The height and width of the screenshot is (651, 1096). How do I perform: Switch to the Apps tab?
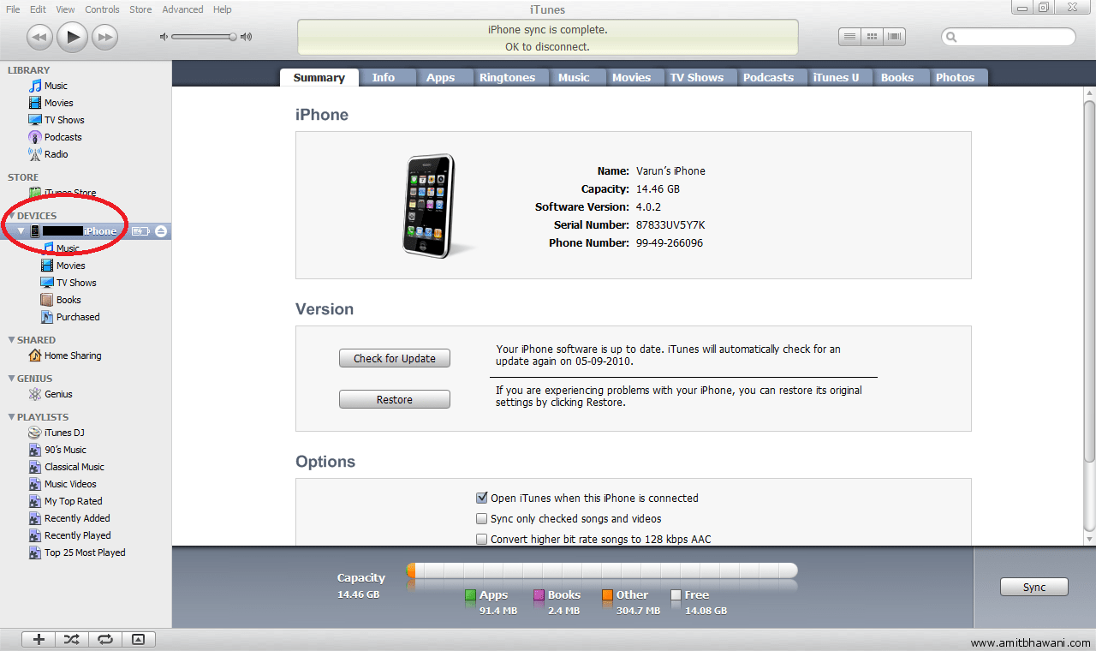click(440, 77)
